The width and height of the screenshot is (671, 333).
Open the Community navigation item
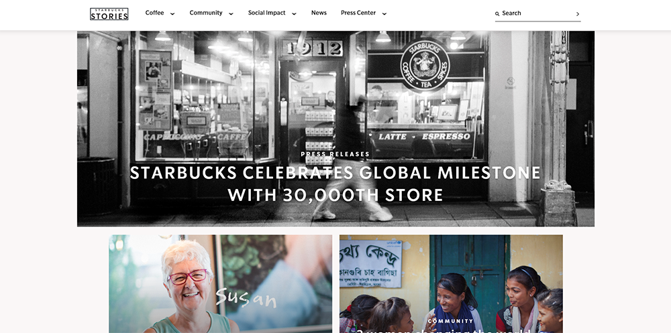pyautogui.click(x=206, y=13)
